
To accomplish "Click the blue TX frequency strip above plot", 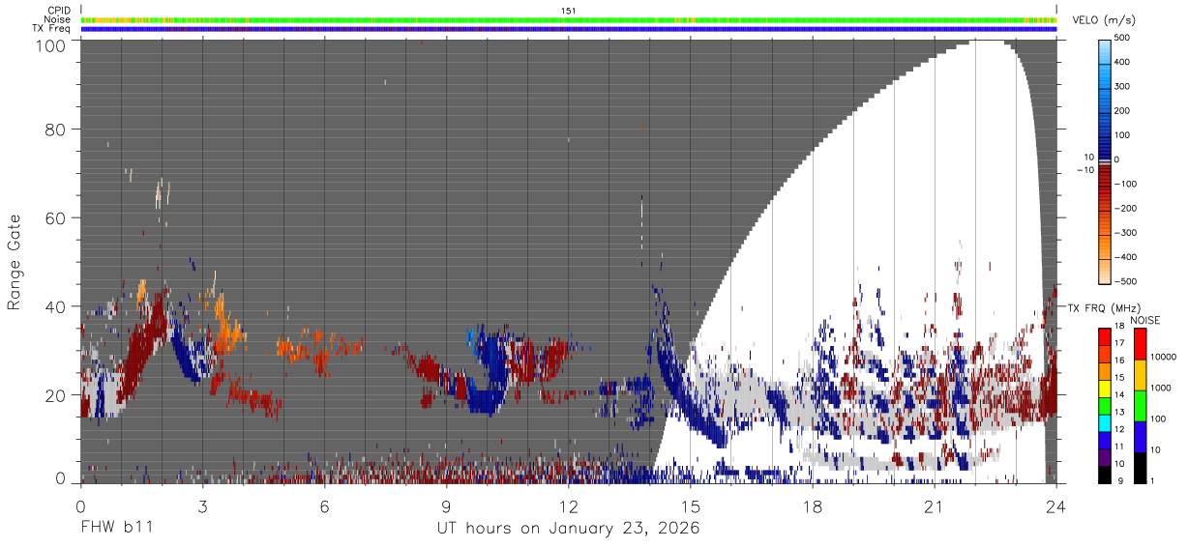I will tap(568, 29).
